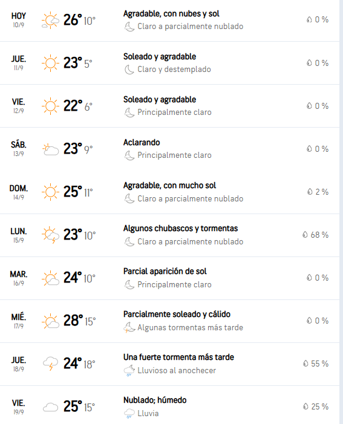Image resolution: width=343 pixels, height=424 pixels.
Task: Click 'Alguna tormentas más tarde' night forecast
Action: pyautogui.click(x=190, y=327)
